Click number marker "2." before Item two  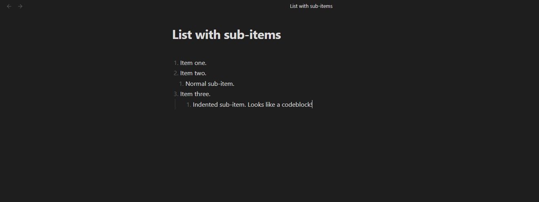[x=176, y=73]
